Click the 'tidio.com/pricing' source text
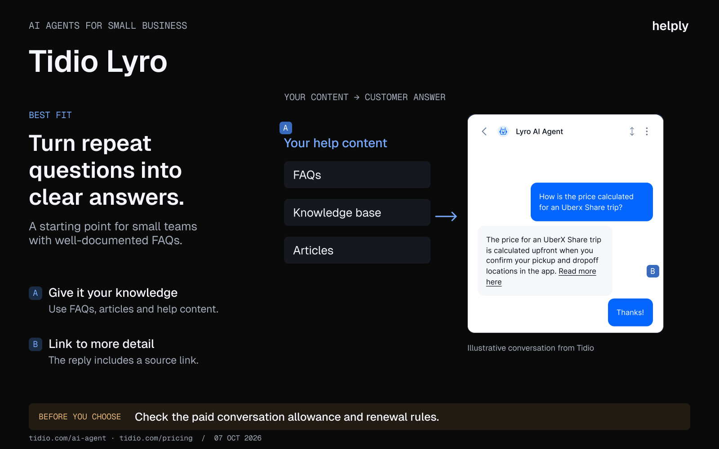The width and height of the screenshot is (719, 449). 156,438
